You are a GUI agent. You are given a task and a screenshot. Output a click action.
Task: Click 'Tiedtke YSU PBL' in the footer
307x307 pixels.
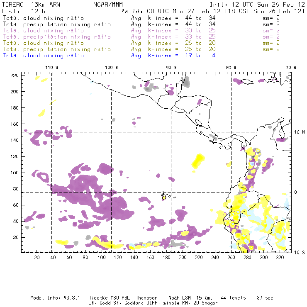(x=109, y=298)
